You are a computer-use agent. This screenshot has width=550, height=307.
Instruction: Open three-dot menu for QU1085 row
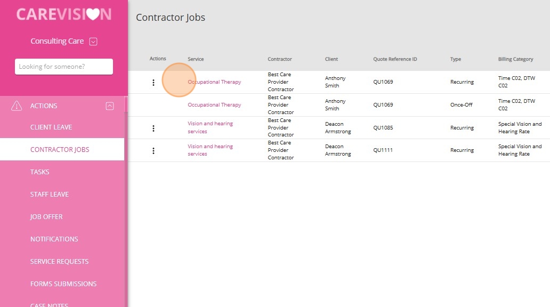[153, 128]
